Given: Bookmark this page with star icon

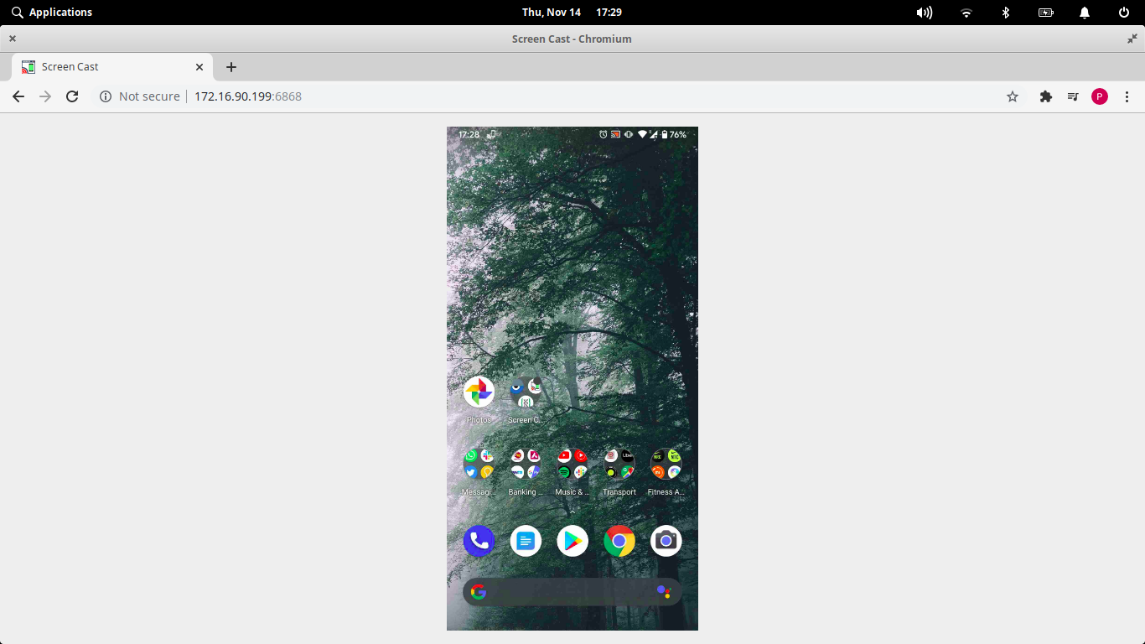Looking at the screenshot, I should [x=1013, y=96].
